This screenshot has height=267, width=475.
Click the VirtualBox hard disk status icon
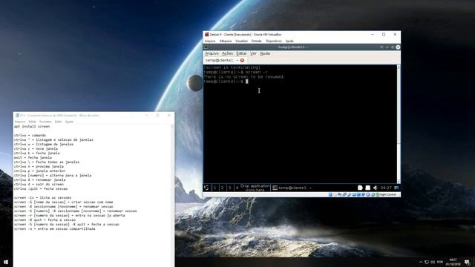coord(330,194)
